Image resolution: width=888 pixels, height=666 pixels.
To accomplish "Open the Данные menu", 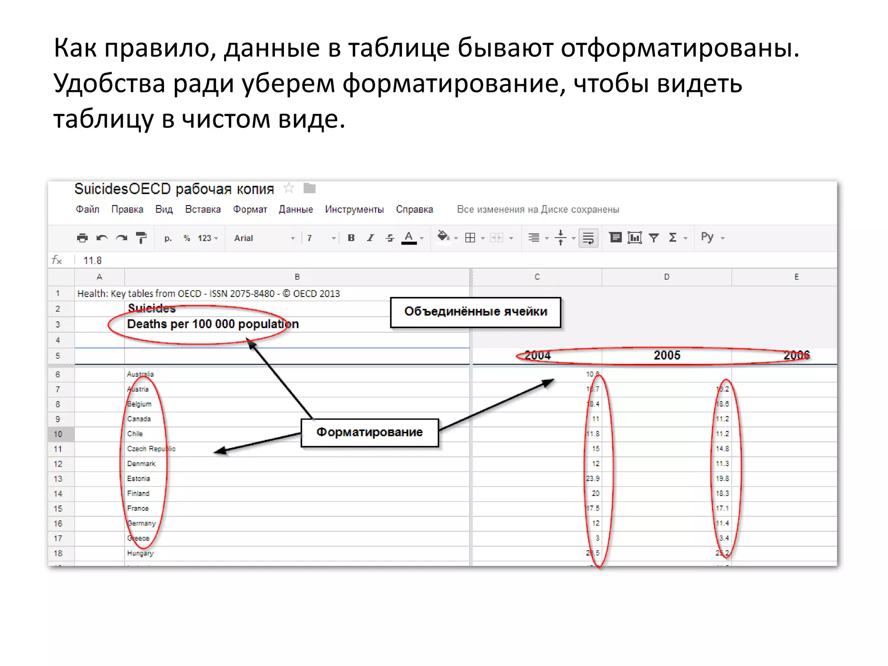I will click(296, 209).
